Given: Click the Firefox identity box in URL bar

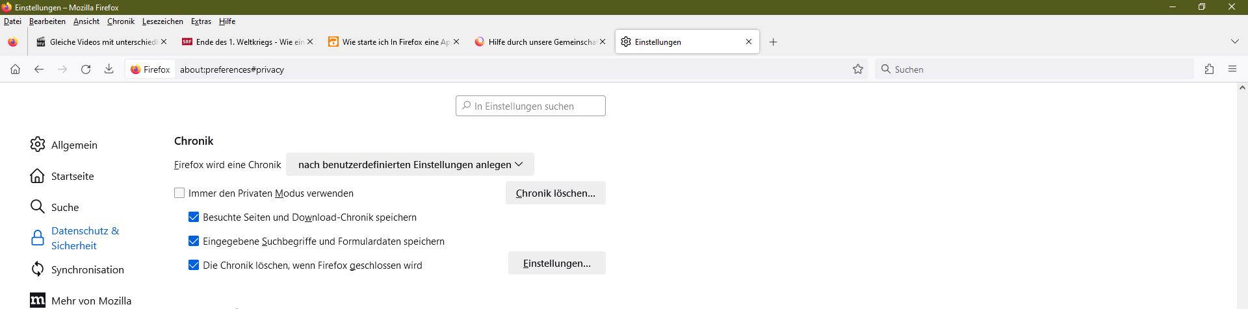Looking at the screenshot, I should pos(150,69).
